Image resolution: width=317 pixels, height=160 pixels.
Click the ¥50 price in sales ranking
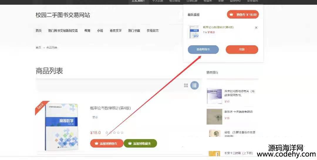(227, 101)
